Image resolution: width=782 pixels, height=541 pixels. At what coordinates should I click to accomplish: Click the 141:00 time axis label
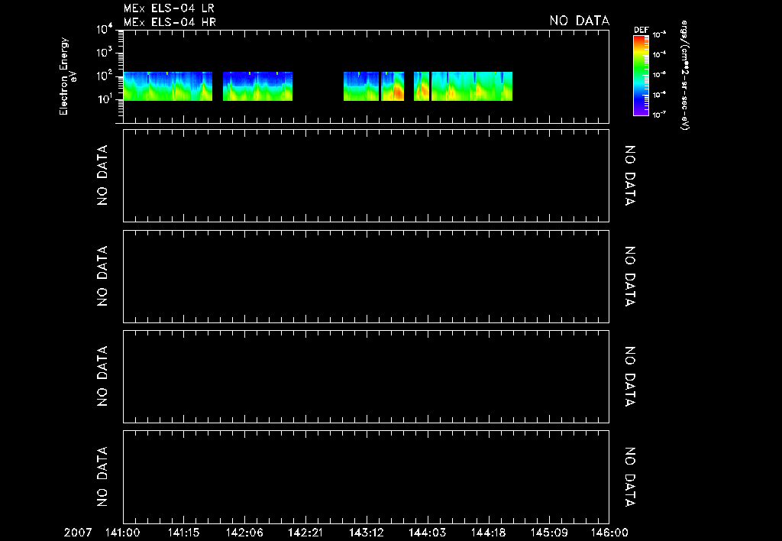click(x=123, y=533)
